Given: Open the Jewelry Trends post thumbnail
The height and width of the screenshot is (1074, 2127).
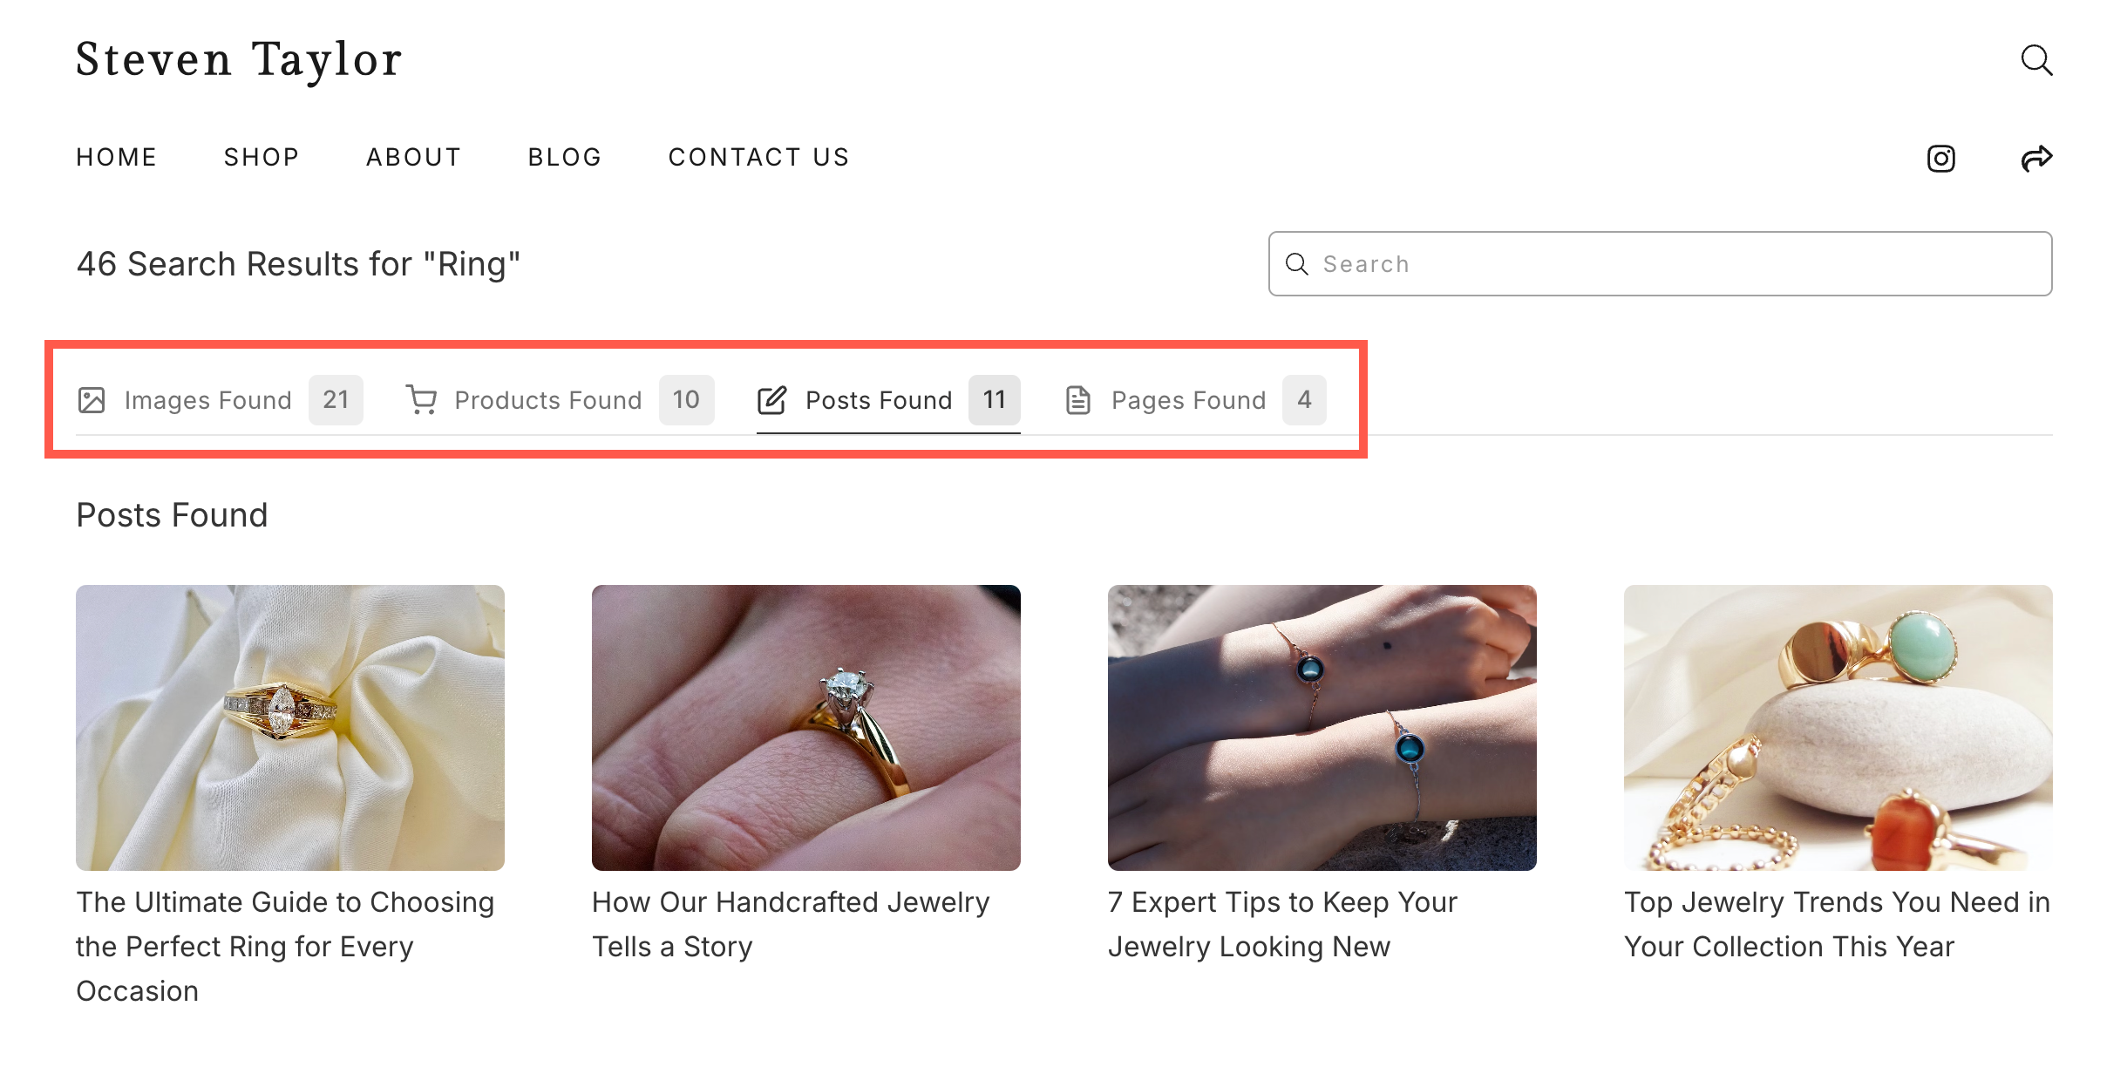Looking at the screenshot, I should 1838,728.
